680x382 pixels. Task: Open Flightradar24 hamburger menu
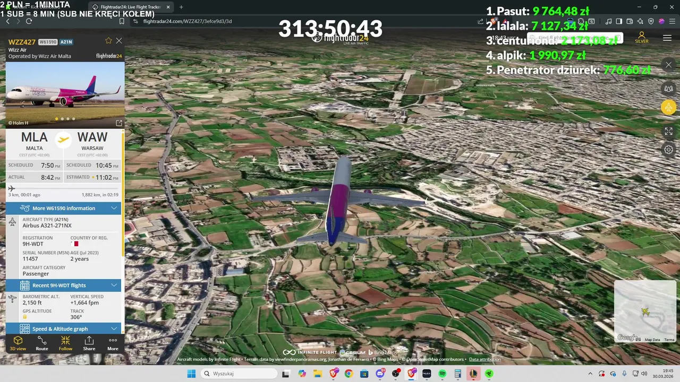pos(667,38)
